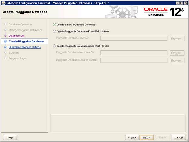
Task: Click the Create Pluggable Database step bullet
Action: tap(5, 42)
